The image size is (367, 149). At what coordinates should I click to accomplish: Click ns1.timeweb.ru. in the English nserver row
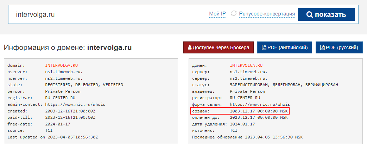tap(64, 72)
